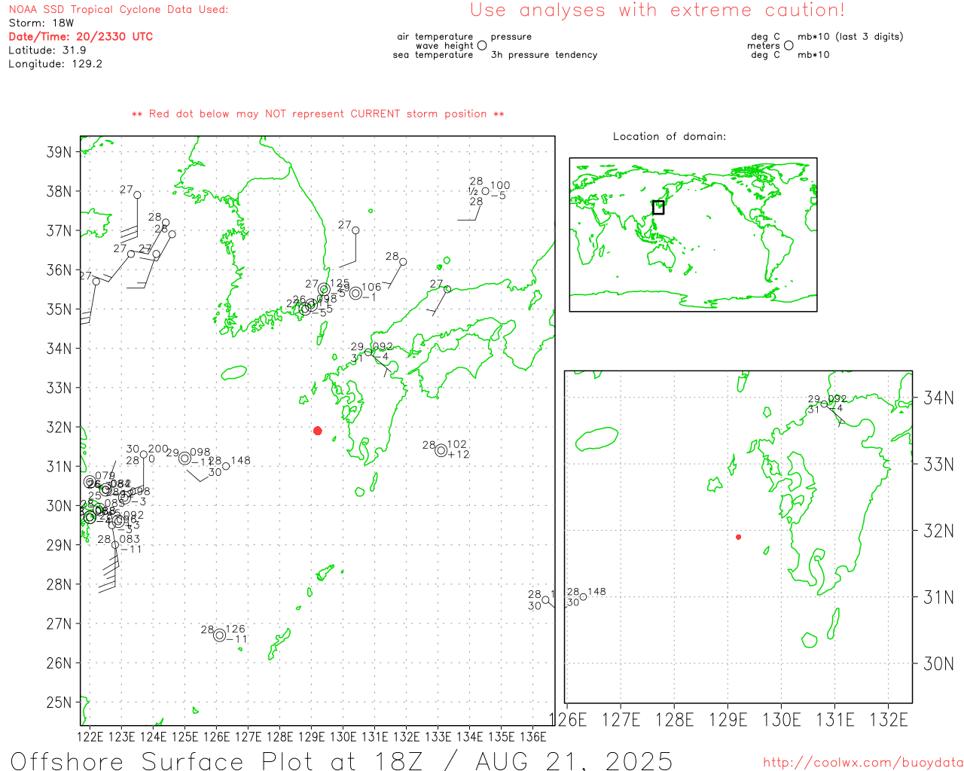Click the station marker reading 083 -11
Image resolution: width=964 pixels, height=771 pixels.
pyautogui.click(x=115, y=545)
